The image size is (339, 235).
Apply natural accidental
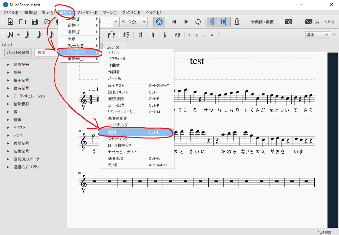click(x=153, y=35)
